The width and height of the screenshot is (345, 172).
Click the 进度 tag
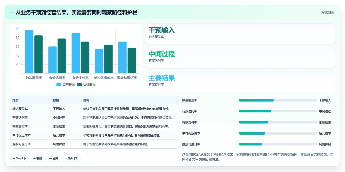[x=53, y=158]
